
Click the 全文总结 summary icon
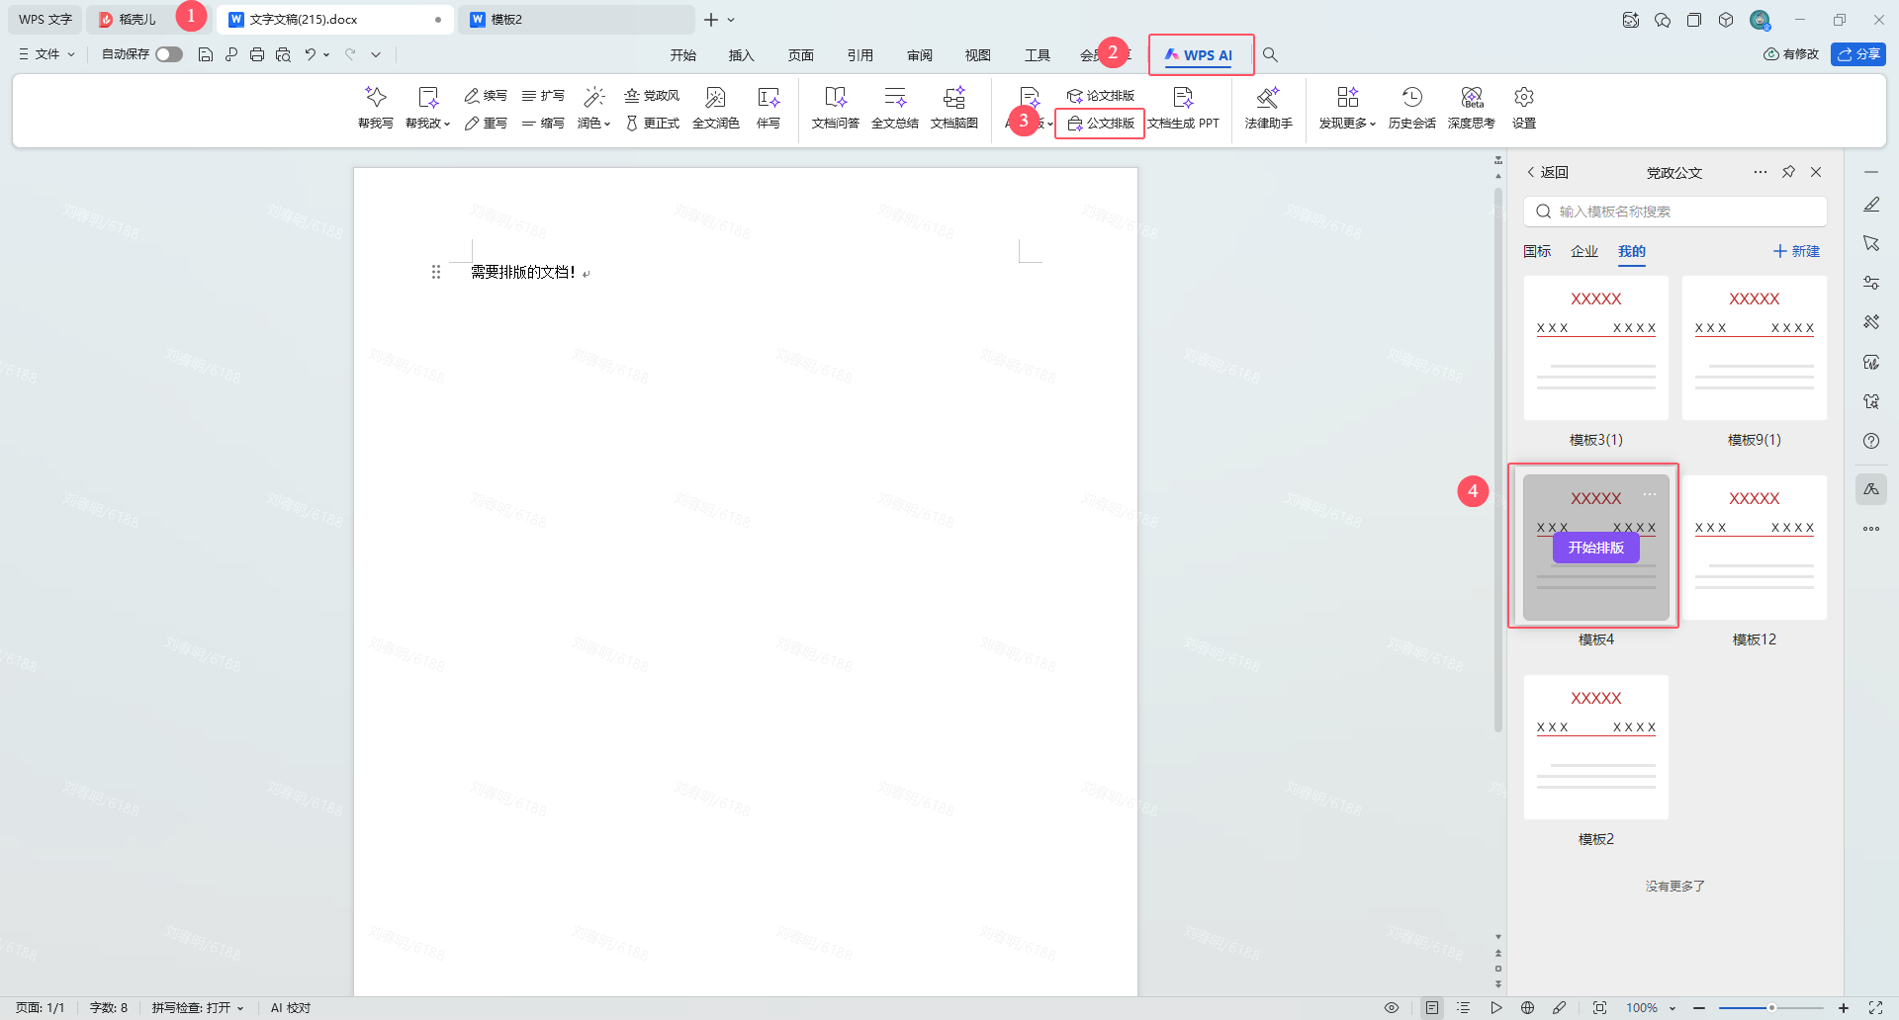(894, 98)
